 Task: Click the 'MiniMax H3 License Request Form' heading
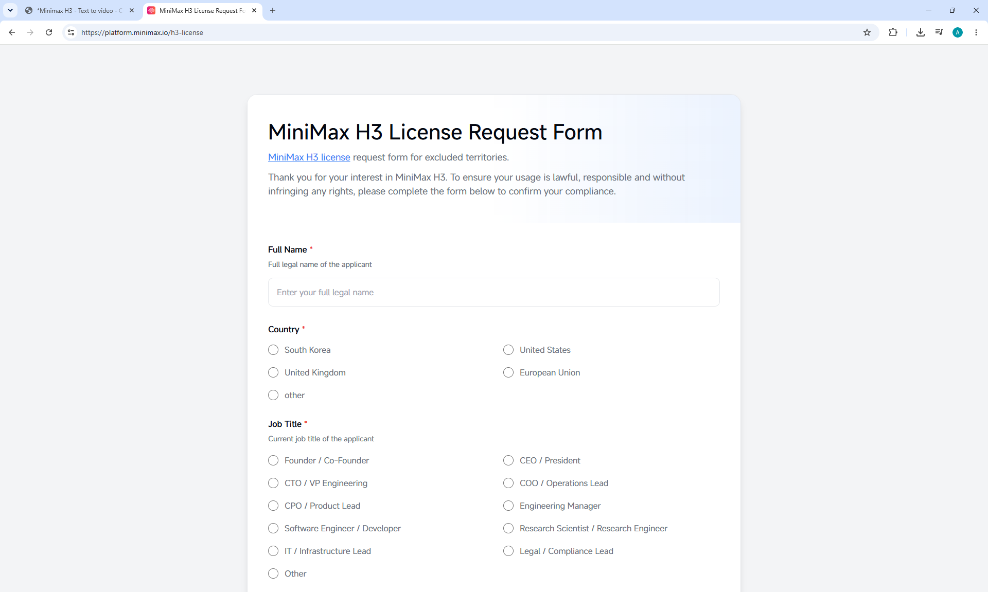click(435, 132)
